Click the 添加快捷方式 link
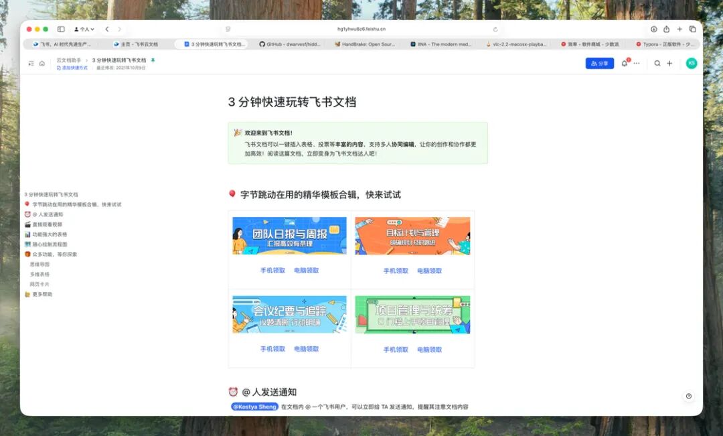 click(x=72, y=68)
